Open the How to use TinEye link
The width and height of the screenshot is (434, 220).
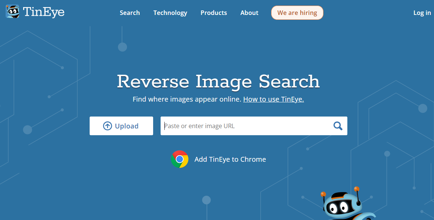(273, 99)
